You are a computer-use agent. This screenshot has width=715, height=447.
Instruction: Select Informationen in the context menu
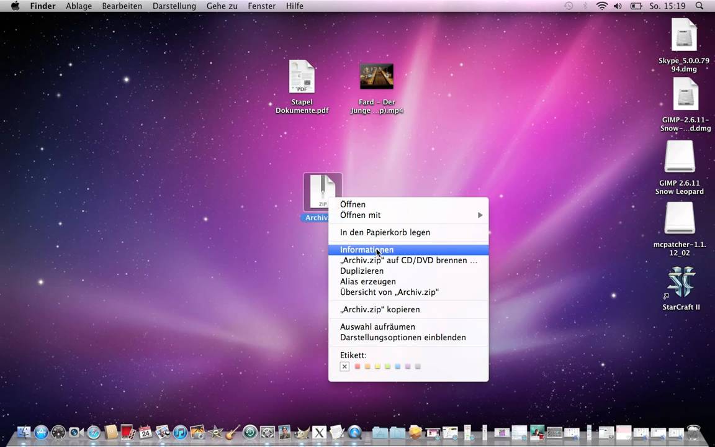[x=408, y=250]
